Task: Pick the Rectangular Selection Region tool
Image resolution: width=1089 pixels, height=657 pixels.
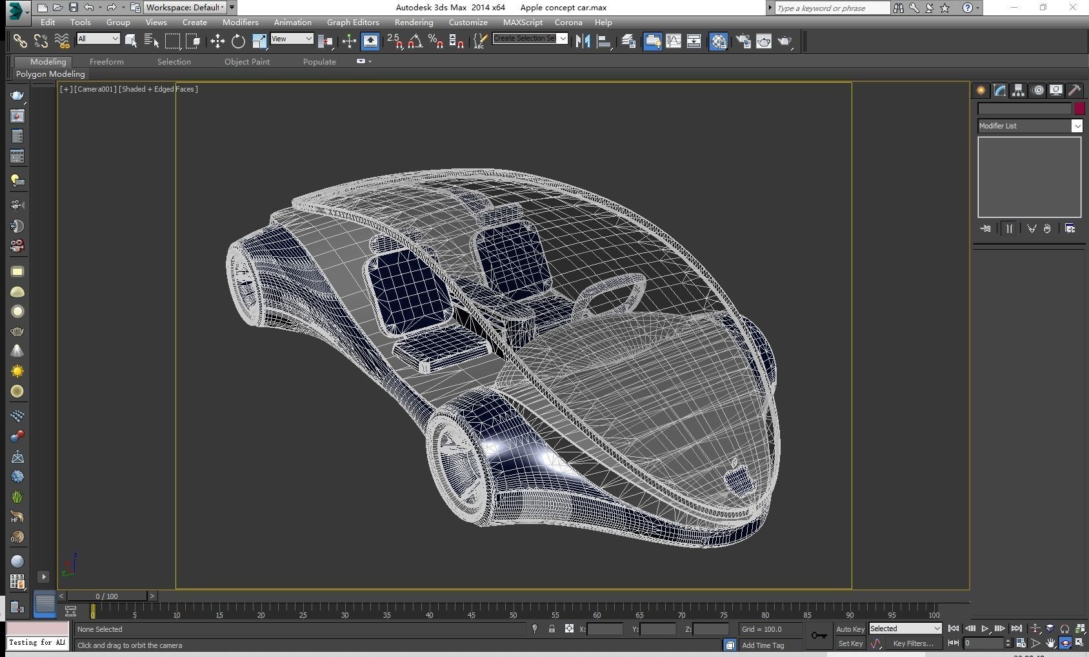Action: pyautogui.click(x=172, y=41)
